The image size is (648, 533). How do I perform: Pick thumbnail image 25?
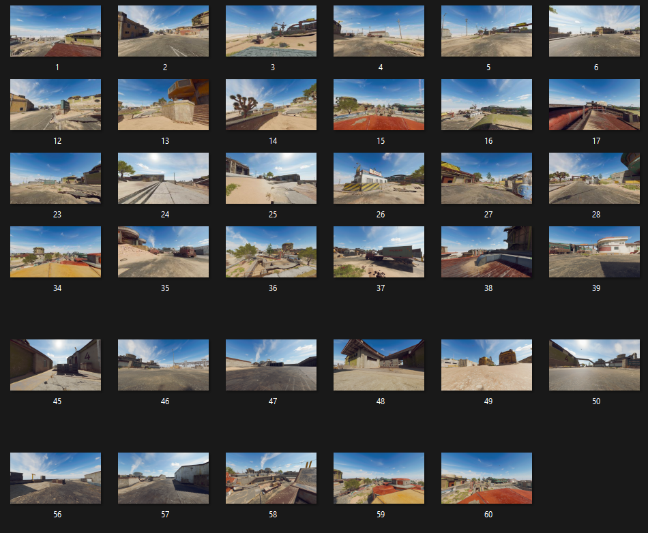click(271, 179)
